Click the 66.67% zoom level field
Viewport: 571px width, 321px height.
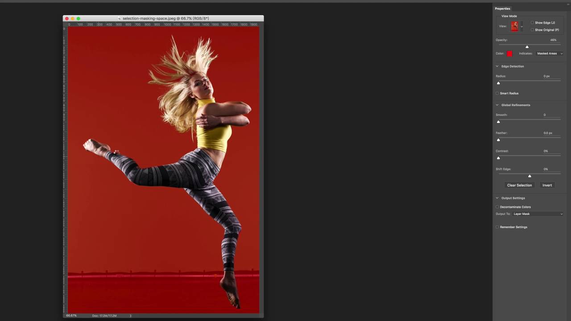pyautogui.click(x=71, y=316)
